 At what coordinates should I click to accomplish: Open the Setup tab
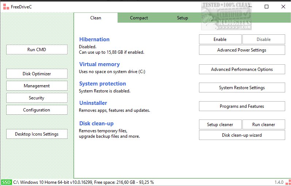pyautogui.click(x=182, y=18)
